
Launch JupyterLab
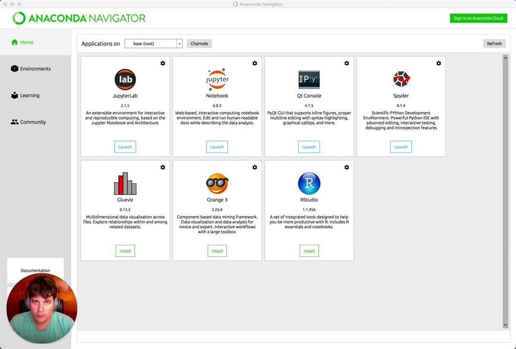pyautogui.click(x=125, y=147)
